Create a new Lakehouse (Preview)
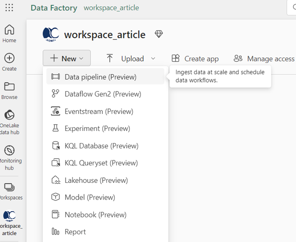 96,180
